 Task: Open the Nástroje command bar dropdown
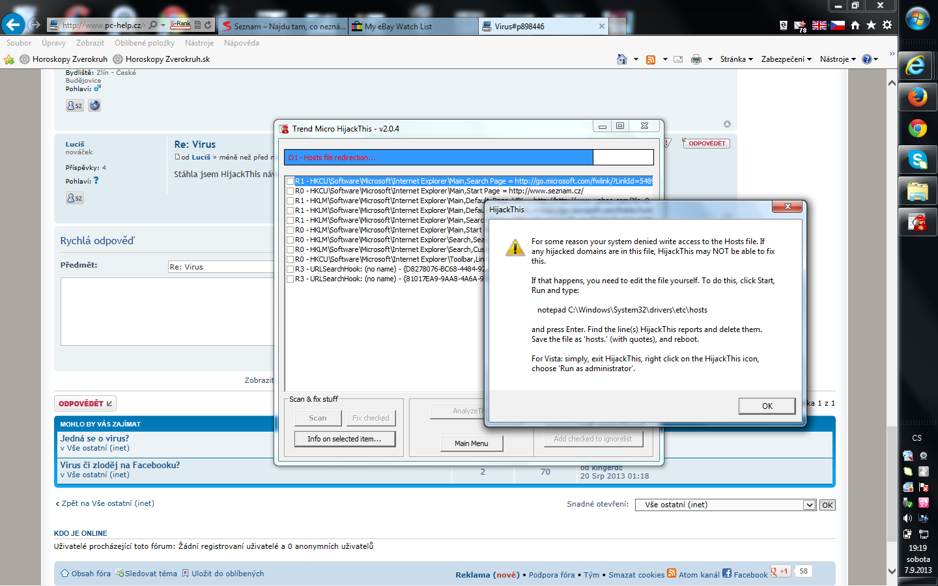tap(838, 59)
